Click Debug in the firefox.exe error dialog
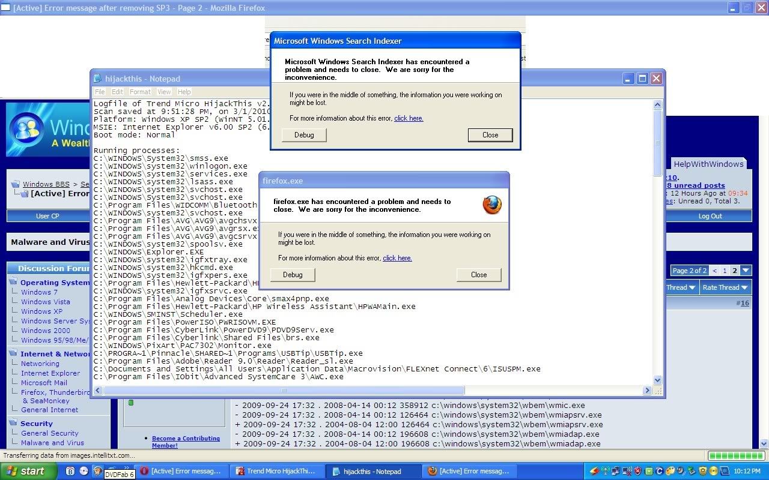The height and width of the screenshot is (480, 769). [x=293, y=275]
